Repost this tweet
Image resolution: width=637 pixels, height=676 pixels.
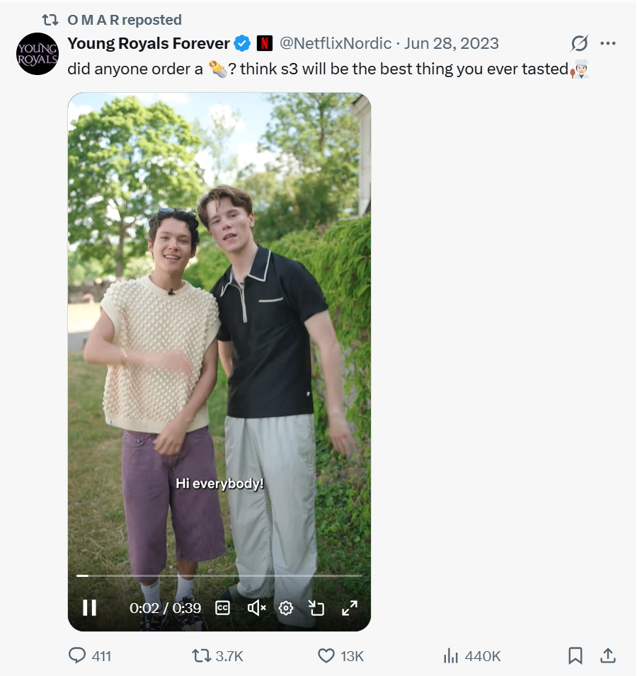point(202,656)
